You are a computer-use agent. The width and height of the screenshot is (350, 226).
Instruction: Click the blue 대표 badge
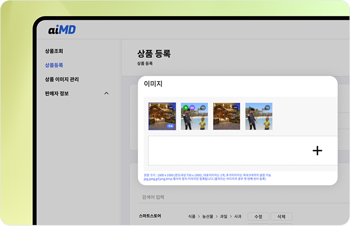171,126
